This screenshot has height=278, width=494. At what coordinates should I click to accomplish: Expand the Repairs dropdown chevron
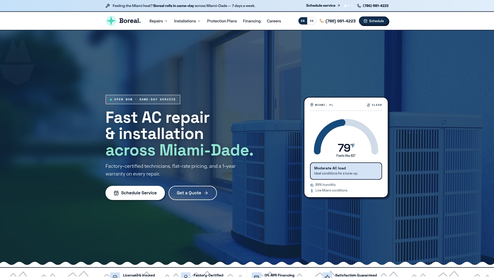tap(166, 21)
